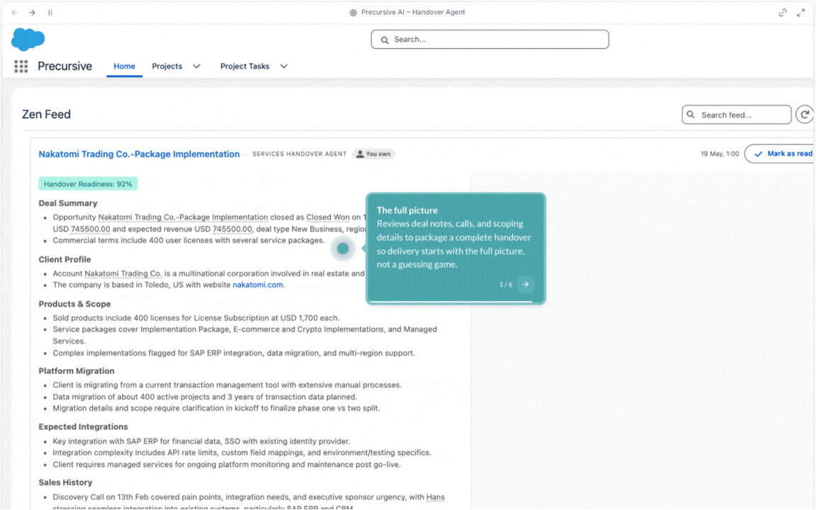Click the Search feed input box
Viewport: 816px width, 510px height.
tap(737, 115)
